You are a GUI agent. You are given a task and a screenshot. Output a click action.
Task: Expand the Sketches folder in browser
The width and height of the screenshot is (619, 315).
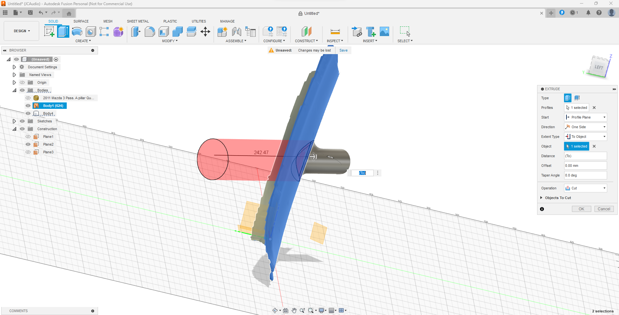click(14, 121)
